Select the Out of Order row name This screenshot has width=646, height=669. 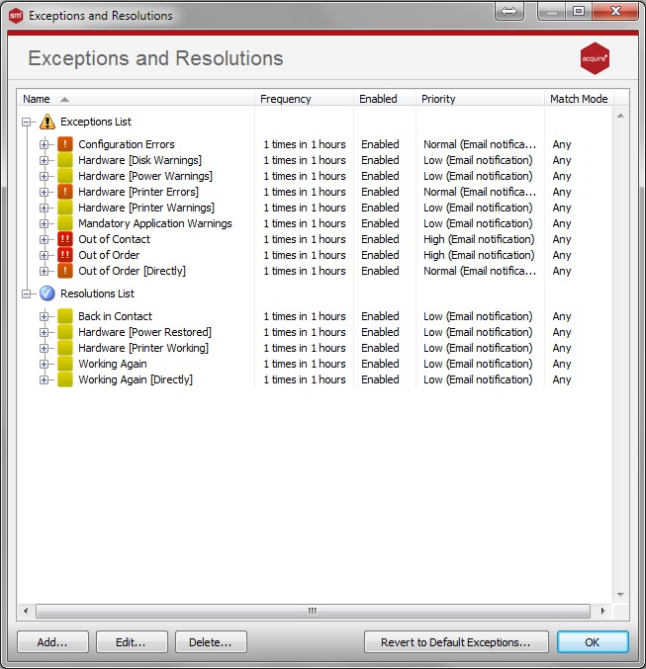coord(109,255)
